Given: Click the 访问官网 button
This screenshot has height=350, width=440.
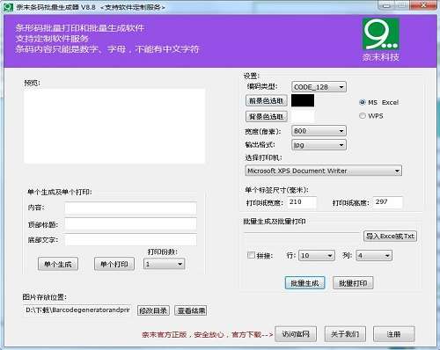Looking at the screenshot, I should pos(296,334).
